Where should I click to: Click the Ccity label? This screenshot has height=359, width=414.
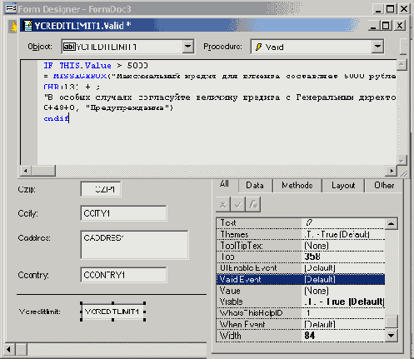pos(28,213)
